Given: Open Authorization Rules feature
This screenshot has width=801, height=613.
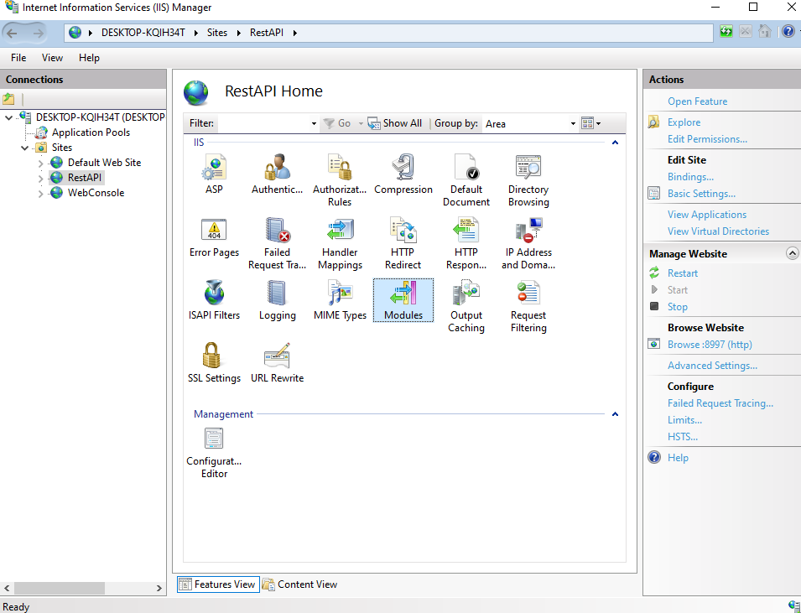Looking at the screenshot, I should 340,180.
